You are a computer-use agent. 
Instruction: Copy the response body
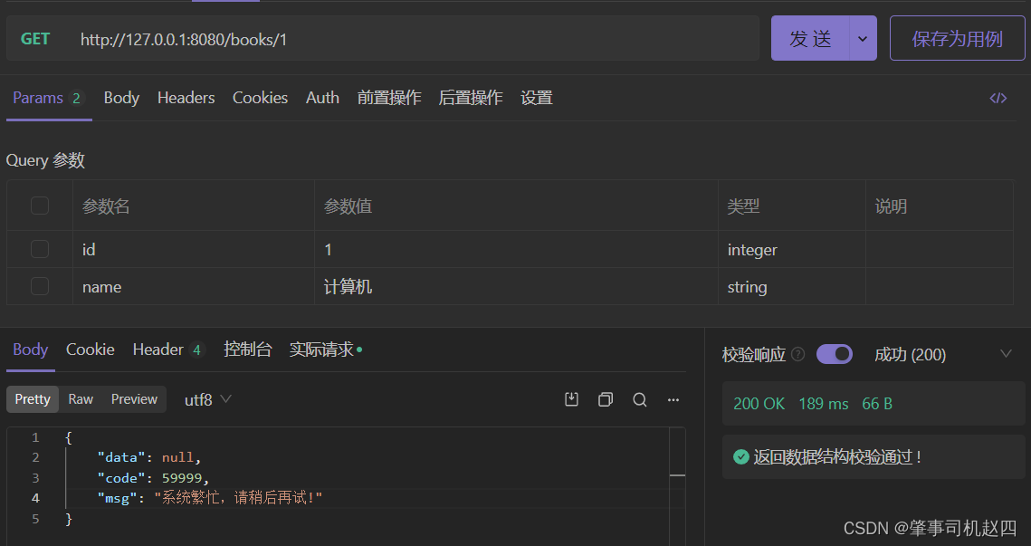pos(606,399)
